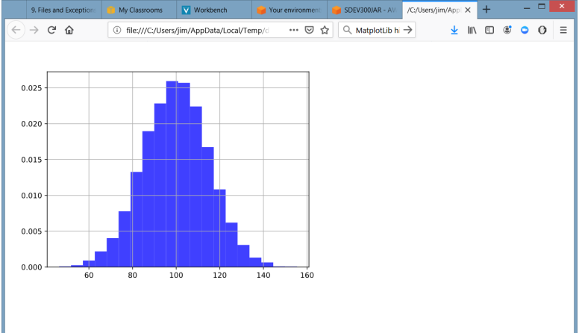Image resolution: width=579 pixels, height=333 pixels.
Task: Open a new tab with plus button
Action: (486, 9)
